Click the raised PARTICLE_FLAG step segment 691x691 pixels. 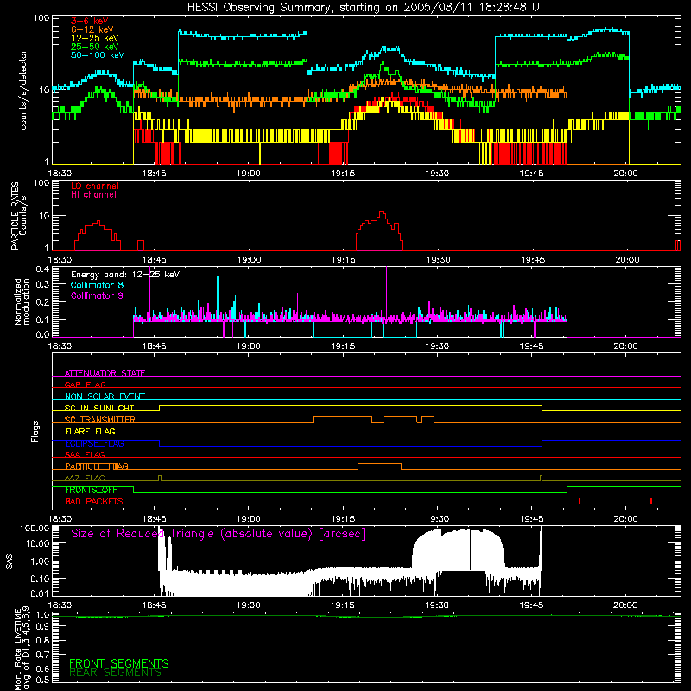coord(379,464)
